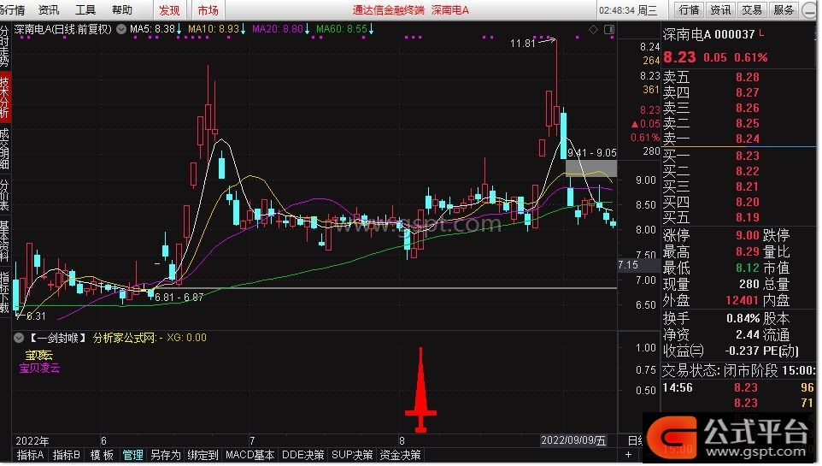This screenshot has width=822, height=466.
Task: Open the 工具 menu
Action: point(85,10)
